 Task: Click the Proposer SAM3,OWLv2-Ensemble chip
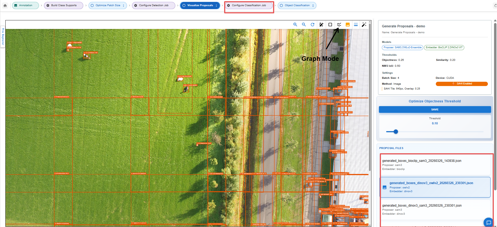click(403, 47)
